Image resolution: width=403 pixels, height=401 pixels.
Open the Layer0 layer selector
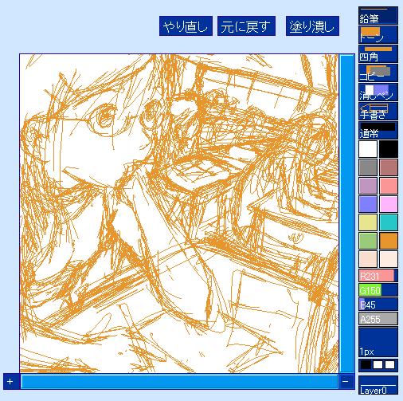(x=378, y=385)
